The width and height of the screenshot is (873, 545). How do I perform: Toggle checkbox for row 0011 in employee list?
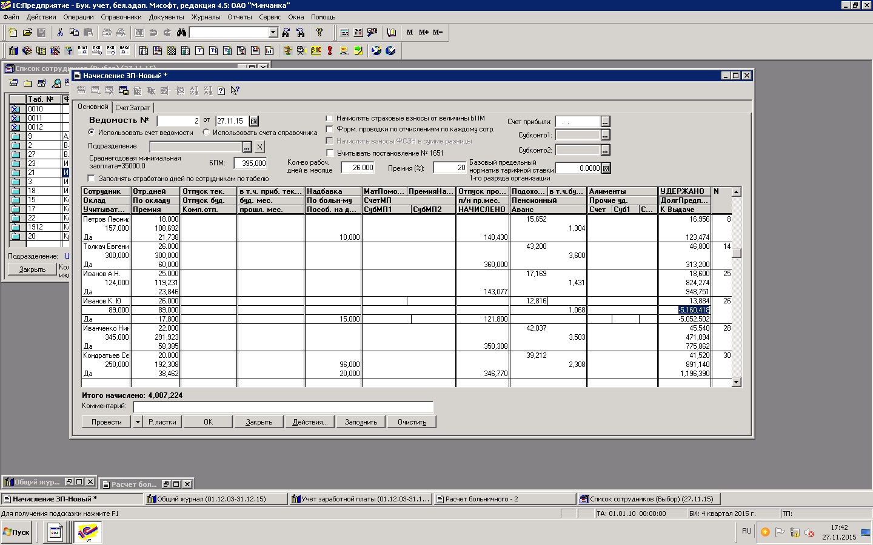pos(16,118)
